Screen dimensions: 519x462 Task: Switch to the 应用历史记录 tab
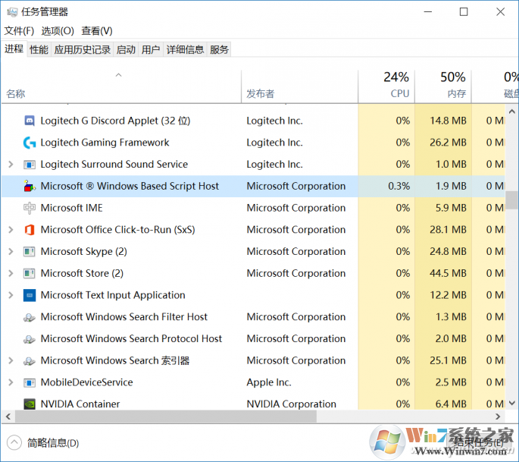tap(82, 50)
